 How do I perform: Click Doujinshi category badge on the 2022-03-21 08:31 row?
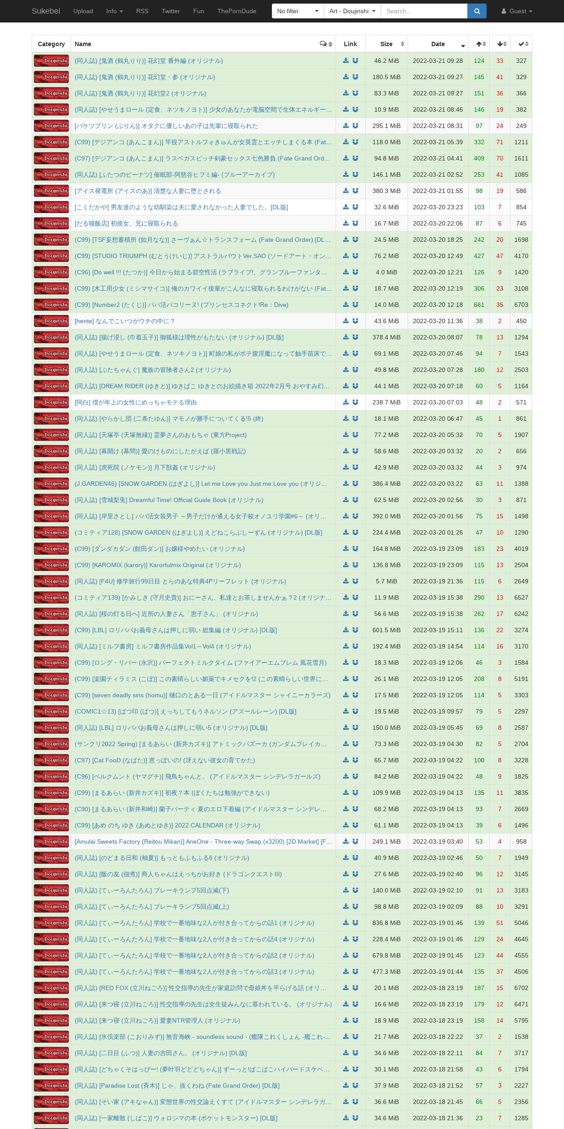coord(51,126)
